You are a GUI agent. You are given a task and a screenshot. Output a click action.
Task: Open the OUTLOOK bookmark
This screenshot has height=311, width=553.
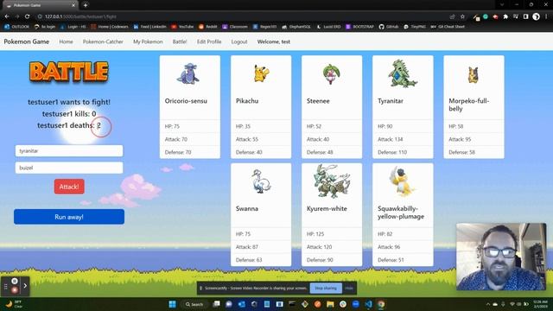point(17,27)
